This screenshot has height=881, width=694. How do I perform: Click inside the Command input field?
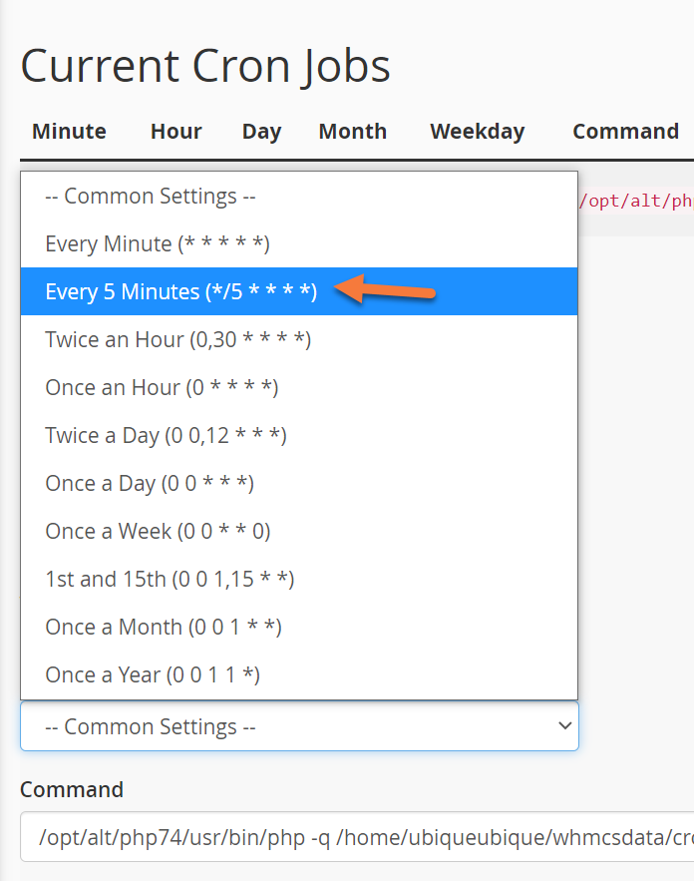349,837
